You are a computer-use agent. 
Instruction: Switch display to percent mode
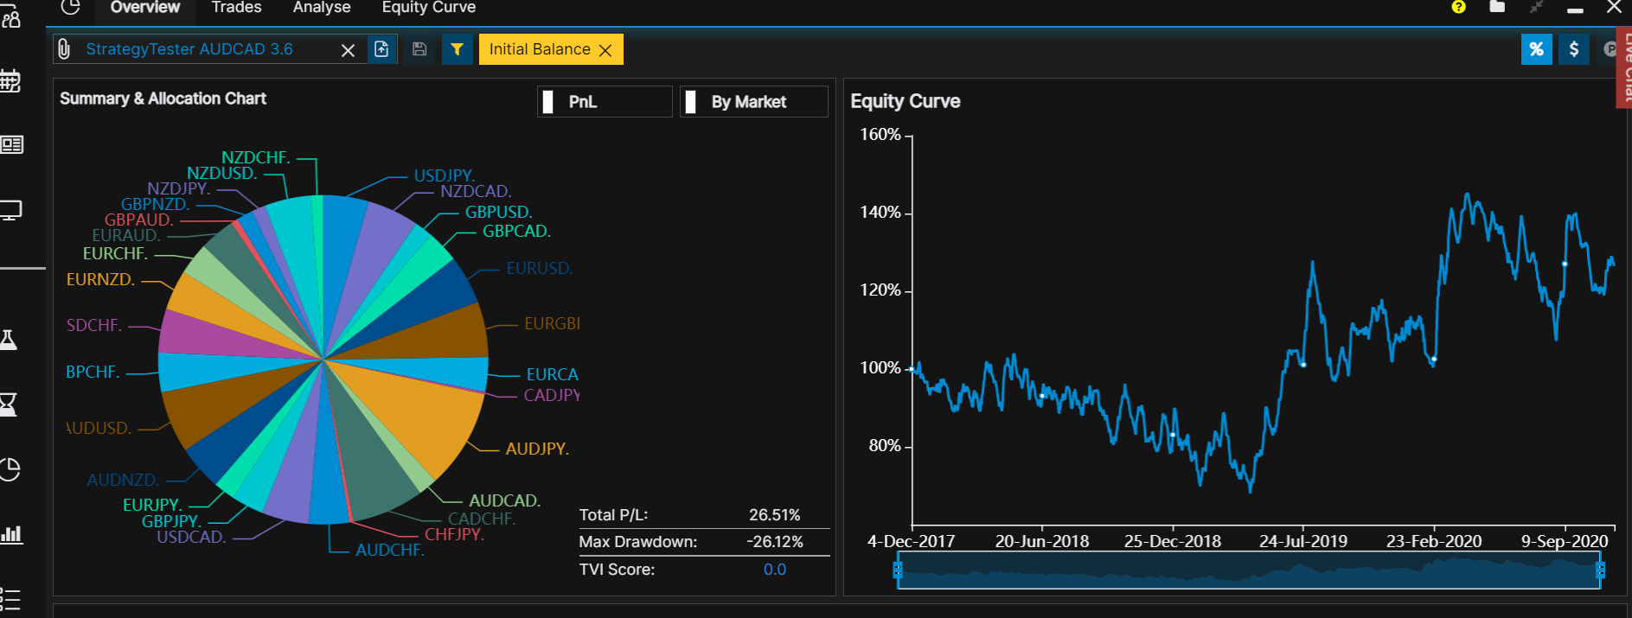pyautogui.click(x=1536, y=49)
